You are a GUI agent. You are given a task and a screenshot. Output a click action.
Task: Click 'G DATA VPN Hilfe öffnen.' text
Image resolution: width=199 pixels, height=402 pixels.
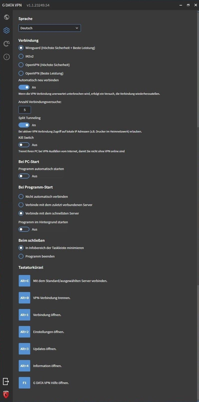click(51, 383)
